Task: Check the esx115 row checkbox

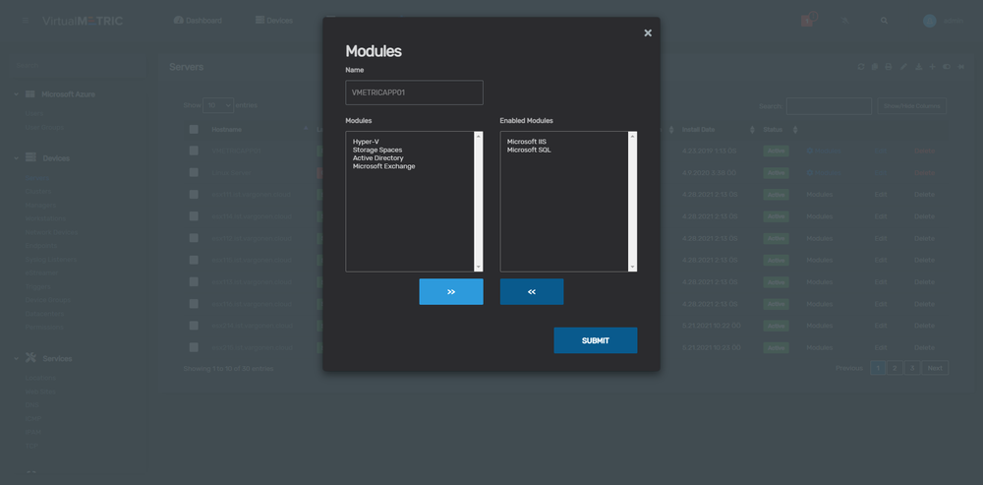Action: coord(194,260)
